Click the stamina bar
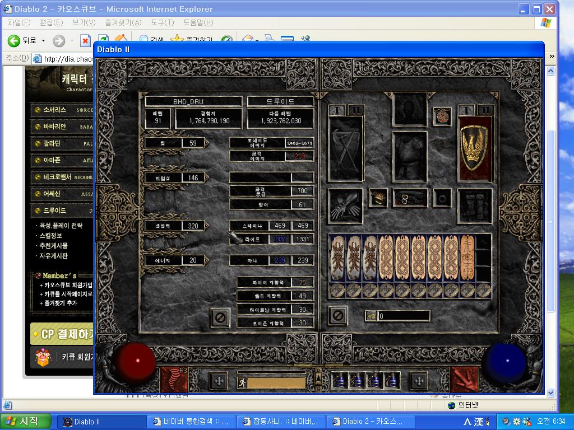574x430 pixels. (276, 383)
